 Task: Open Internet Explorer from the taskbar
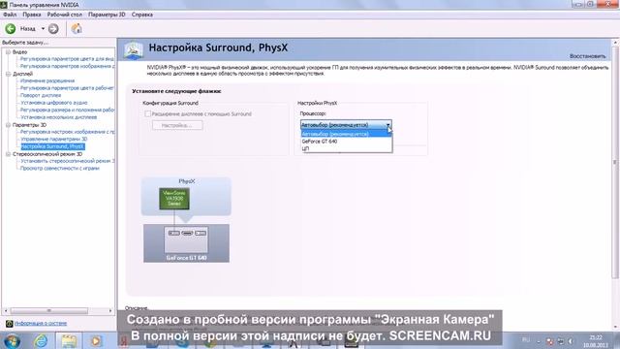[x=41, y=340]
